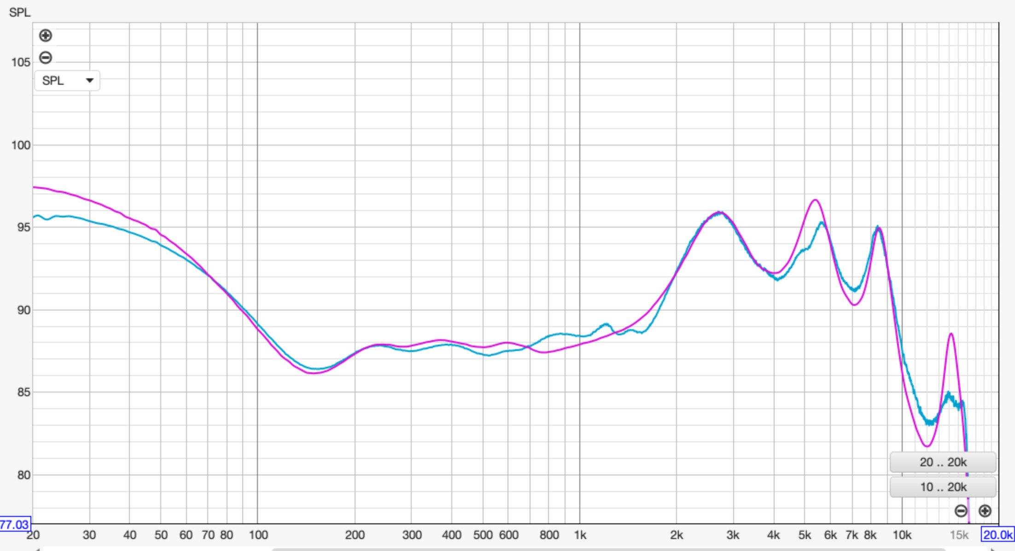Zoom in horizontally with bottom-right plus icon
Screen dimensions: 1015x551
coord(985,511)
